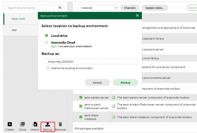Image resolution: width=197 pixels, height=133 pixels.
Task: Click status circle icon for aext-panels-server
Action: (114, 98)
